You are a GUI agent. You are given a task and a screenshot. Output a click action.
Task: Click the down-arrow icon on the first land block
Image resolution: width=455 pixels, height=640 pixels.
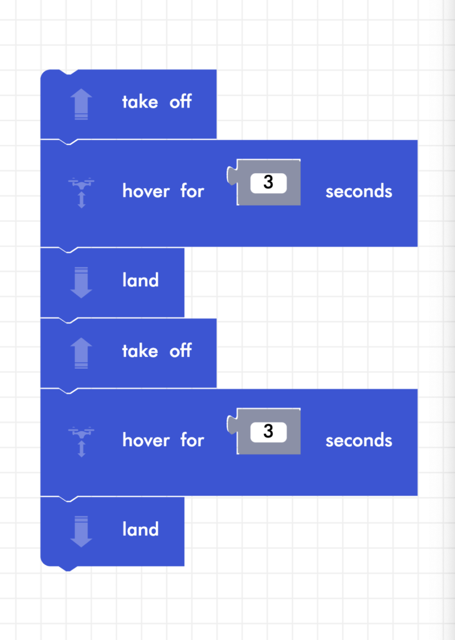[x=82, y=282]
